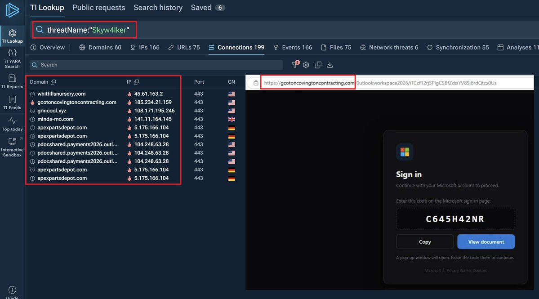Switch to the TI Lookup top tab
This screenshot has width=539, height=299.
[x=47, y=8]
